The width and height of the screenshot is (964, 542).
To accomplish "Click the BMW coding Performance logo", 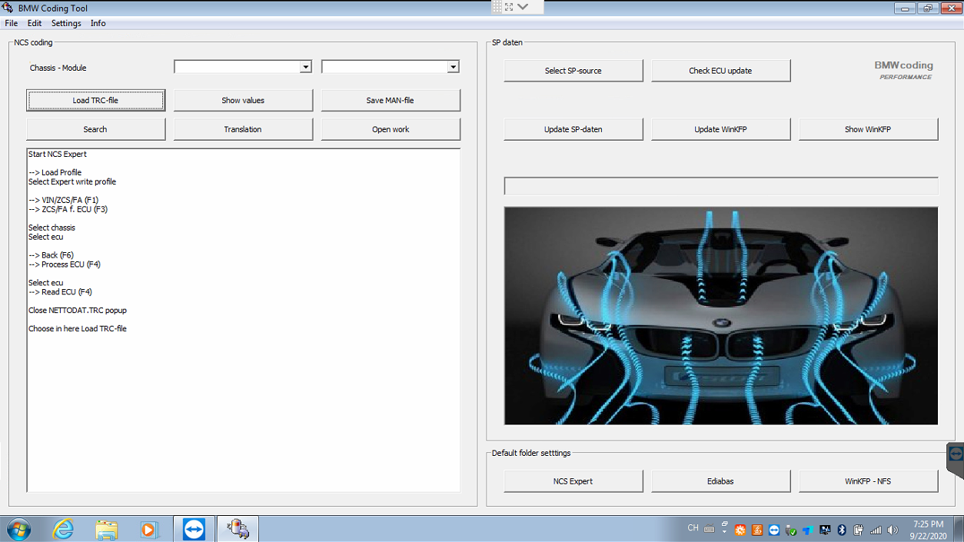I will [903, 70].
